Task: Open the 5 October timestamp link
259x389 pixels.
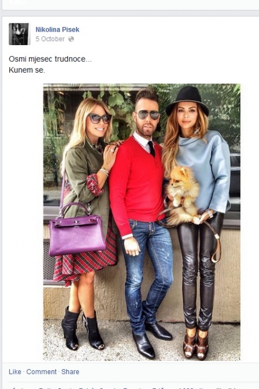Action: click(x=50, y=39)
